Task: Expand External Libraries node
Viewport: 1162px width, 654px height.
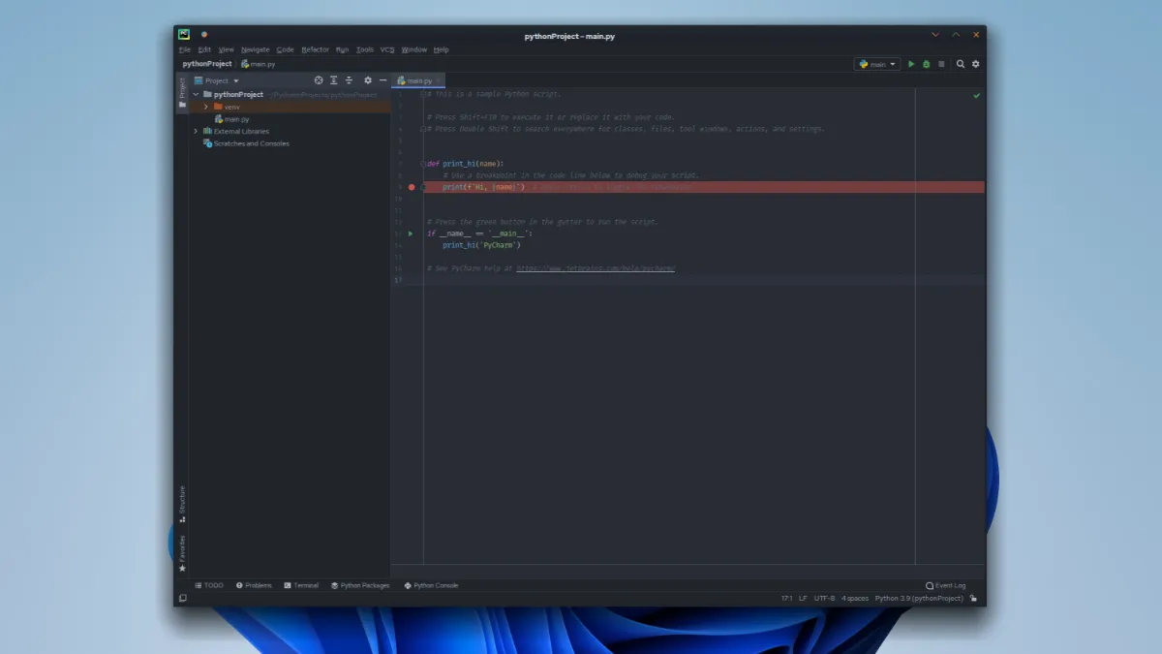Action: tap(196, 131)
